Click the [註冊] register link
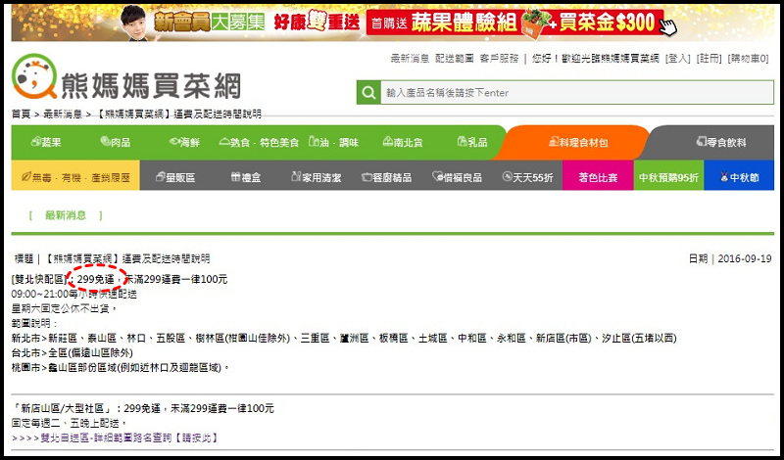 [709, 59]
